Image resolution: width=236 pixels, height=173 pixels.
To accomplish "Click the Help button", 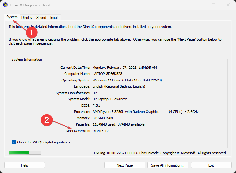I will (x=25, y=165).
